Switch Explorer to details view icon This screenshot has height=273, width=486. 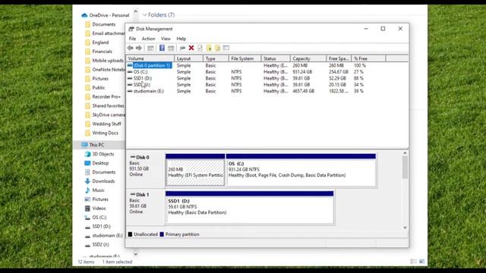(413, 262)
